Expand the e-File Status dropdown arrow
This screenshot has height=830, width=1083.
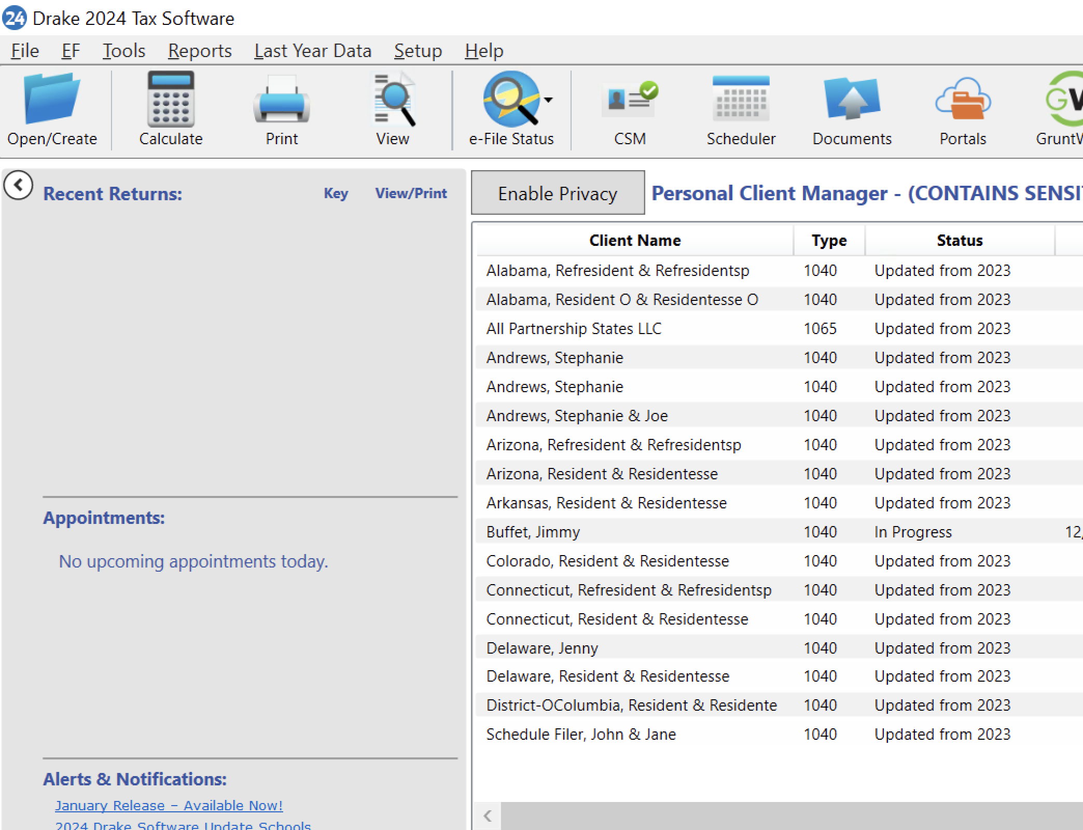click(x=548, y=99)
